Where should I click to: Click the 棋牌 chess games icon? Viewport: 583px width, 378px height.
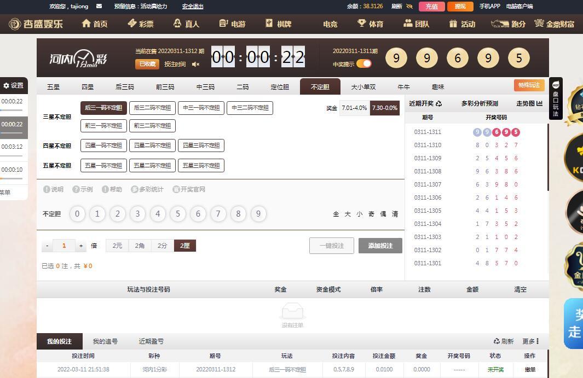coord(269,24)
